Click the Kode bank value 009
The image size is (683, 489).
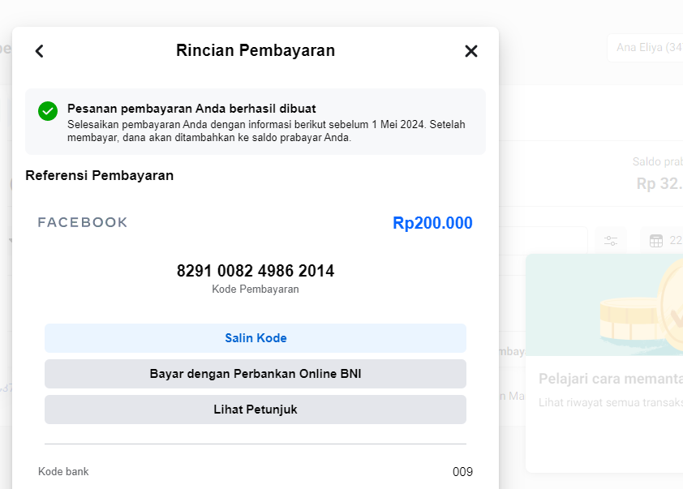click(x=462, y=472)
